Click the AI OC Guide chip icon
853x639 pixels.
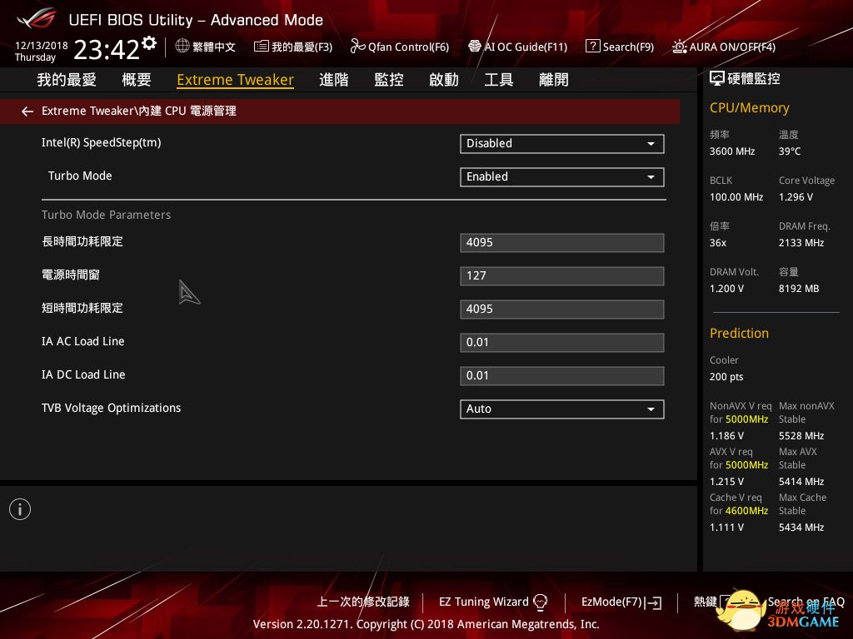[475, 47]
